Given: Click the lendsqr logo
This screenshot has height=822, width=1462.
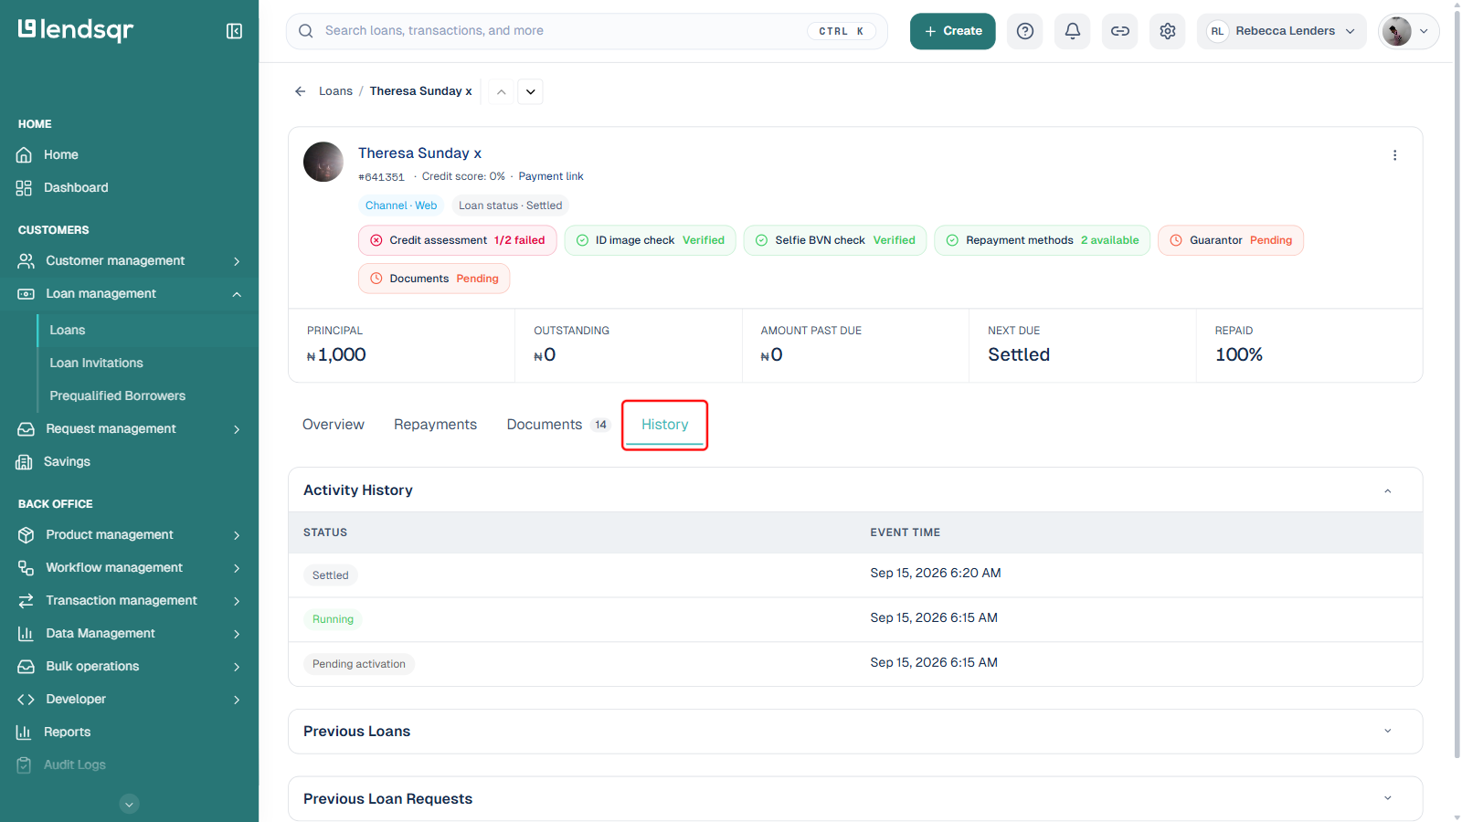Looking at the screenshot, I should (76, 30).
